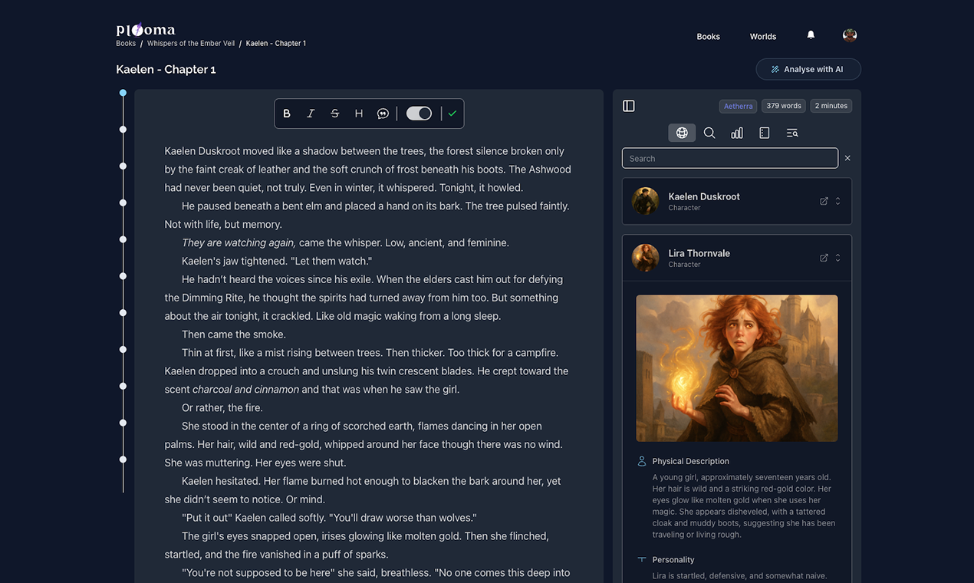Apply bold formatting in editor toolbar
Image resolution: width=974 pixels, height=583 pixels.
287,114
